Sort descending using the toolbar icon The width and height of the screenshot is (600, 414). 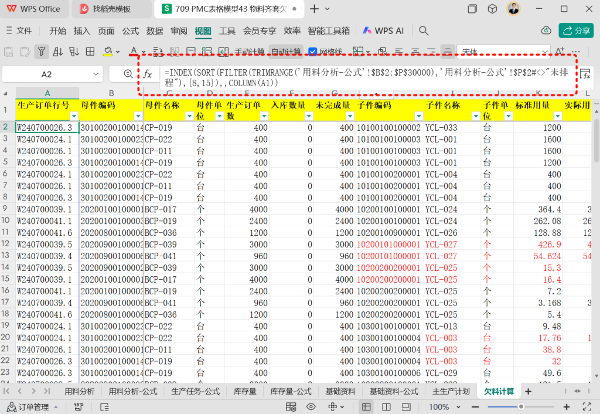pyautogui.click(x=74, y=52)
